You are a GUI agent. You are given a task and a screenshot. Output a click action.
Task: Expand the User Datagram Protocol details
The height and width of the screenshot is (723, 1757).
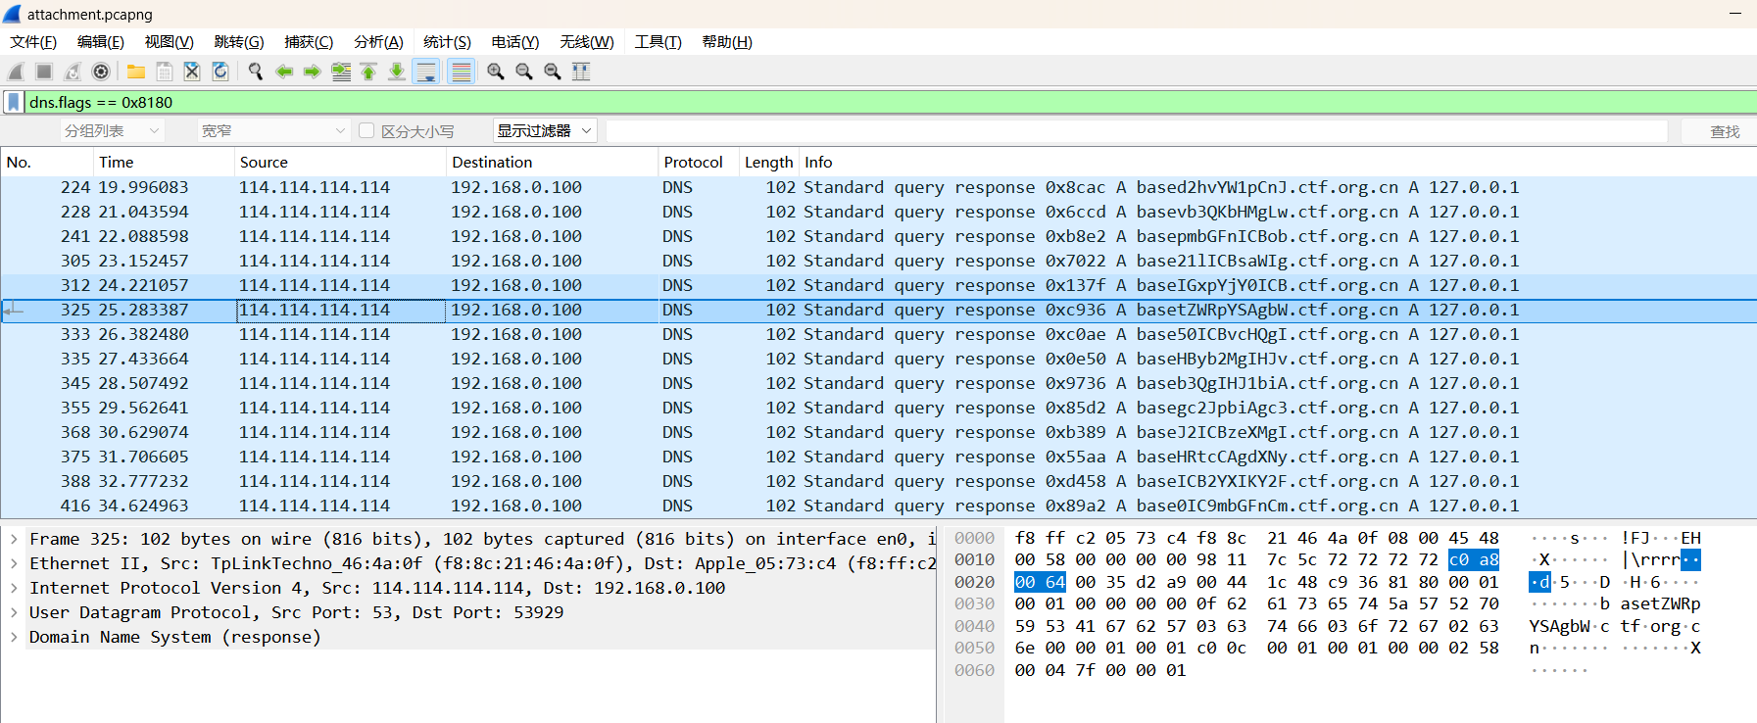point(14,612)
